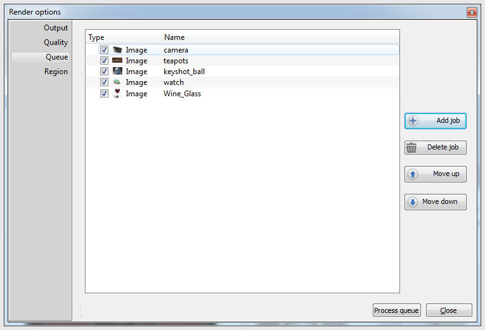Screen dimensions: 485x330
Task: Click the teapots job thumbnail icon
Action: (x=117, y=61)
